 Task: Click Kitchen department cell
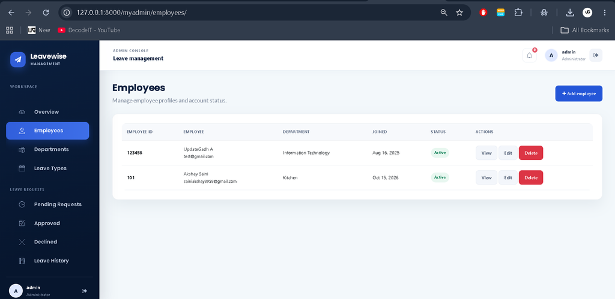(x=290, y=178)
